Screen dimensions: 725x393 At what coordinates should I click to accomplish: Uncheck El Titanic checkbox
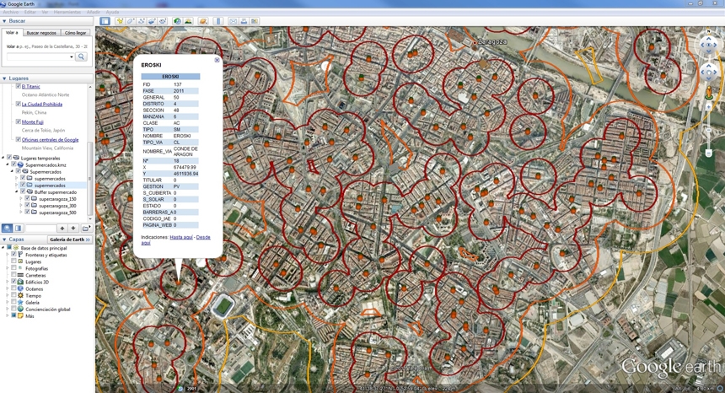18,86
